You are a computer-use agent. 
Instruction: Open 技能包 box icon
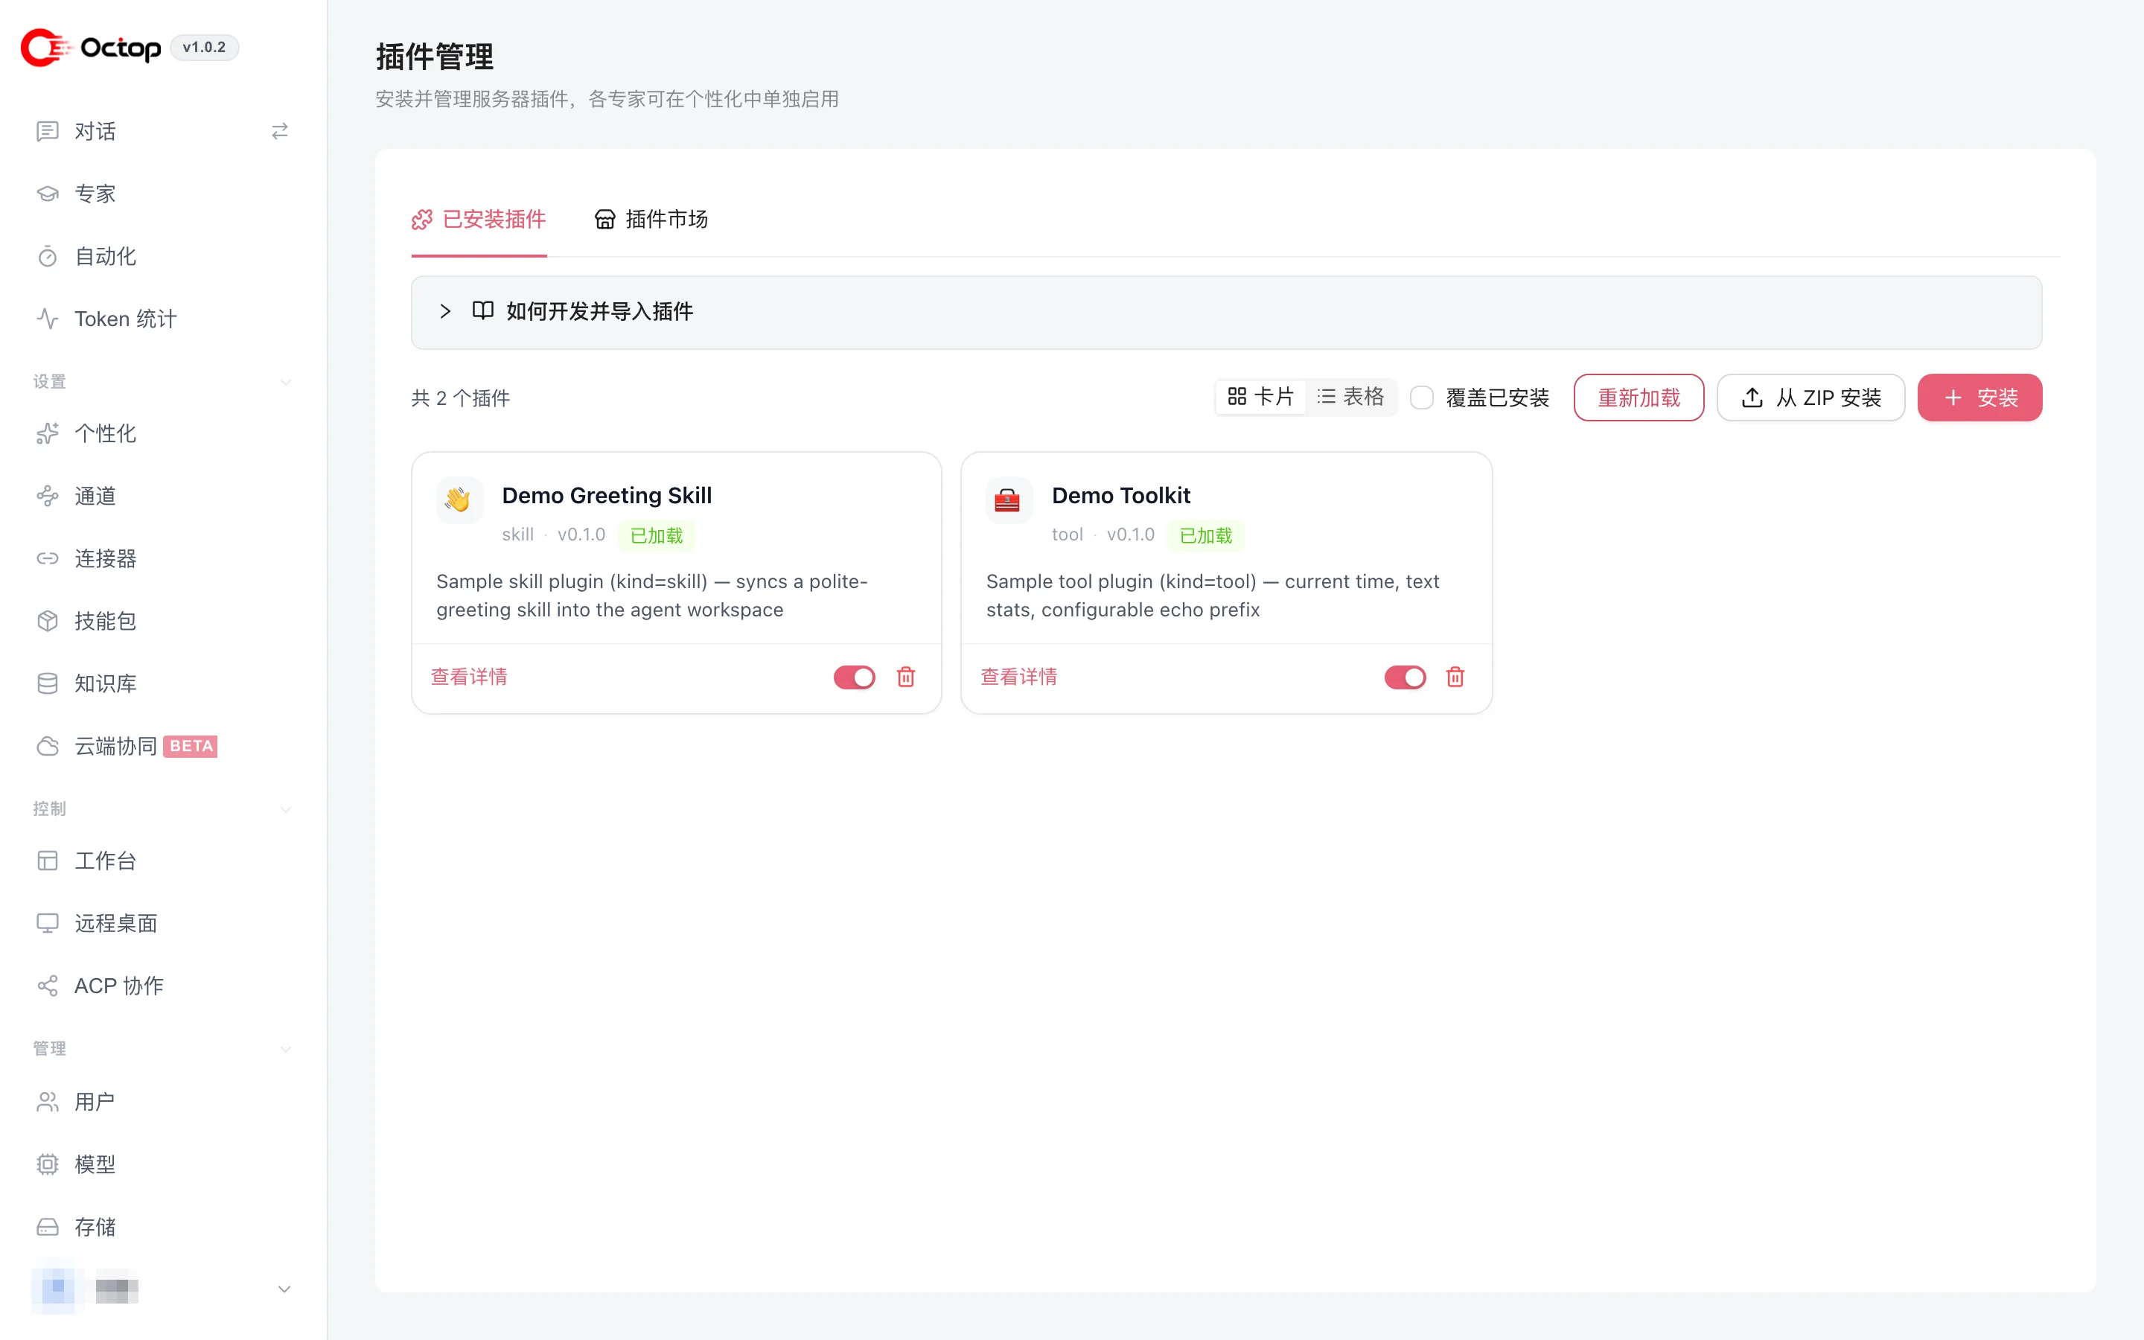tap(48, 622)
